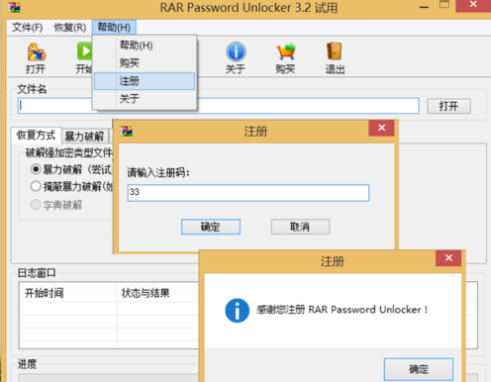The image size is (491, 382).
Task: Click the 感谢您注册 RAR Password Unlocker message
Action: pos(342,310)
